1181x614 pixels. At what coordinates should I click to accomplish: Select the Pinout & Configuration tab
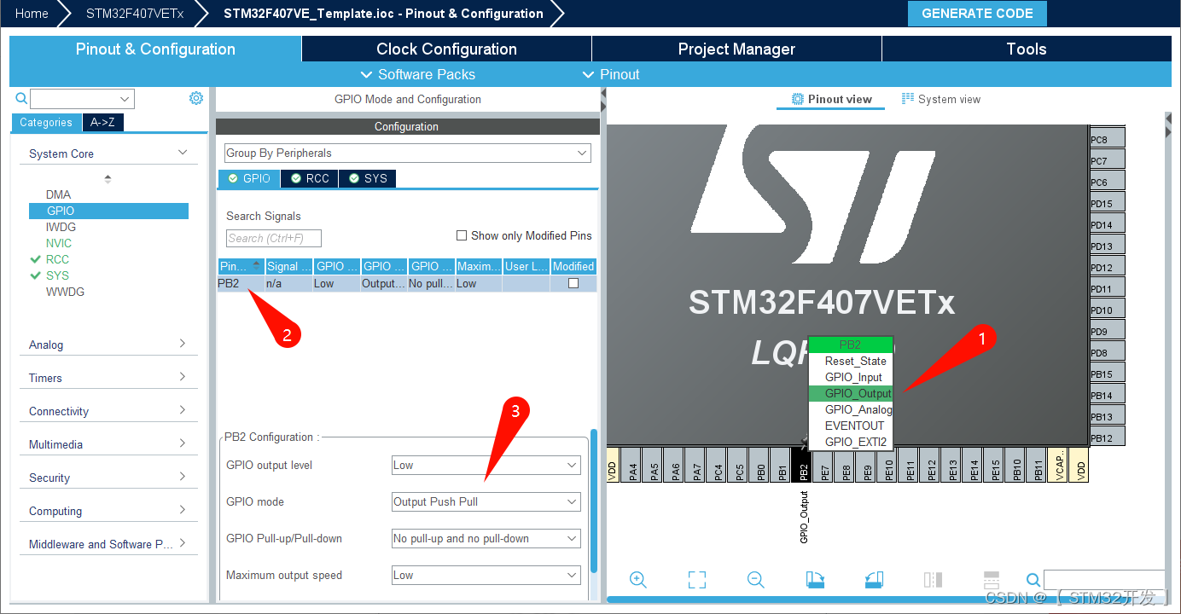click(155, 49)
